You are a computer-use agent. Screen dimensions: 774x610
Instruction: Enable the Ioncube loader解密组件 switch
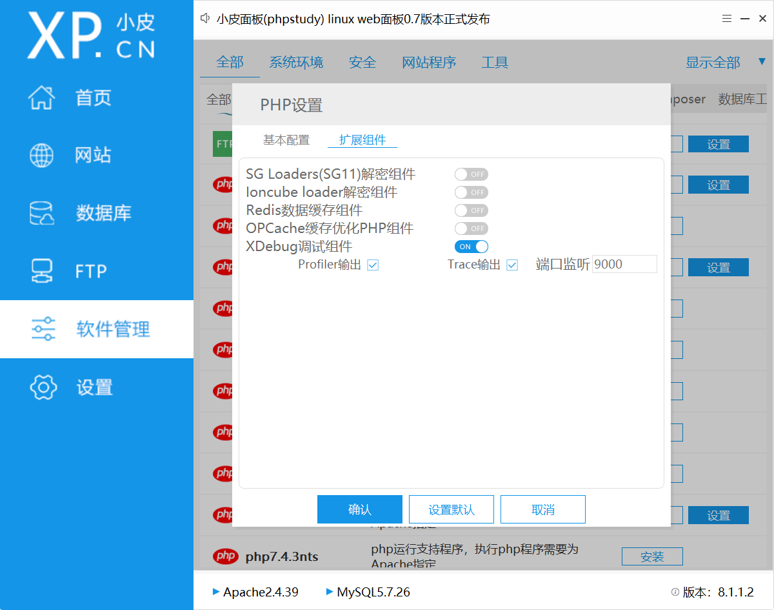[471, 192]
